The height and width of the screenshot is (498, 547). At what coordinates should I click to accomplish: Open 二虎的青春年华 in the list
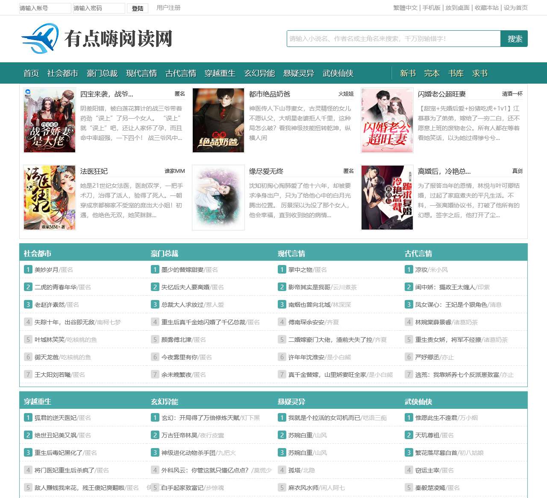56,287
